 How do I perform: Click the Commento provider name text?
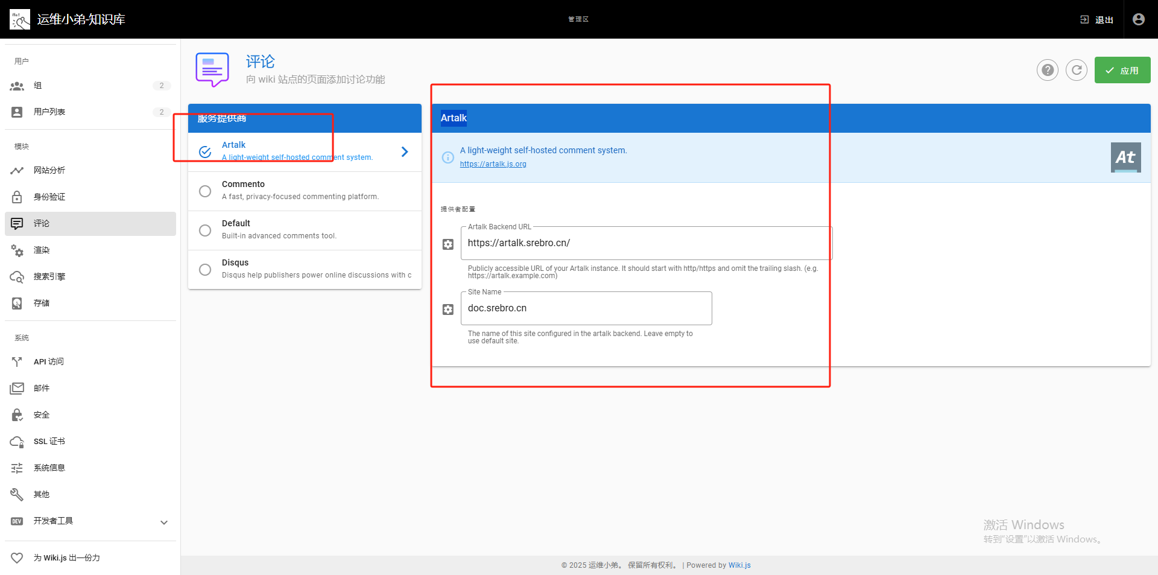click(243, 184)
